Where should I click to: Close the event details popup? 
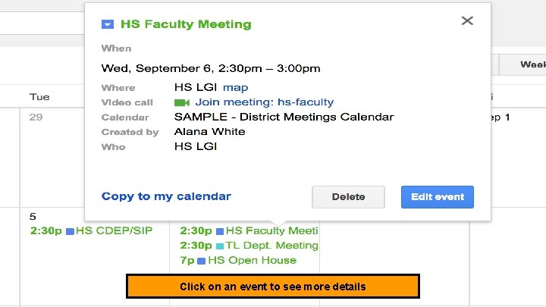coord(467,21)
